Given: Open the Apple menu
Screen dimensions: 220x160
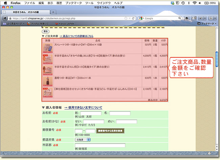Looking at the screenshot, I should pyautogui.click(x=5, y=2).
